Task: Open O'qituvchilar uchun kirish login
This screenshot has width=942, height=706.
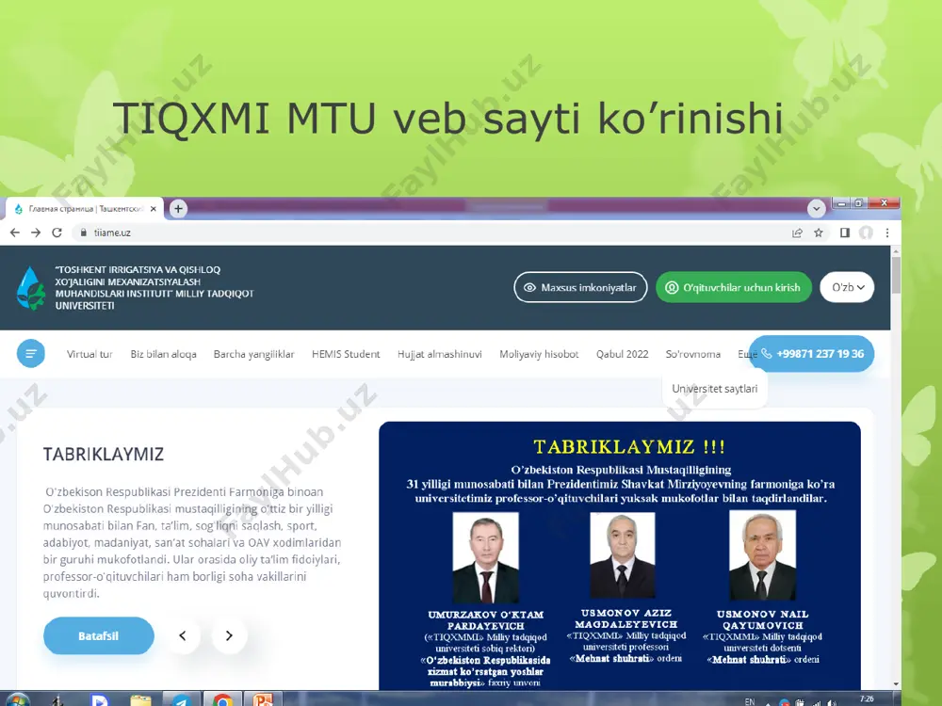Action: (734, 287)
